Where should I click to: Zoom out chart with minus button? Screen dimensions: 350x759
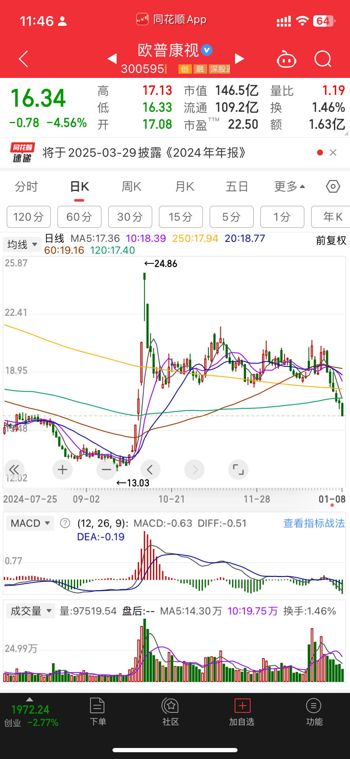click(107, 469)
